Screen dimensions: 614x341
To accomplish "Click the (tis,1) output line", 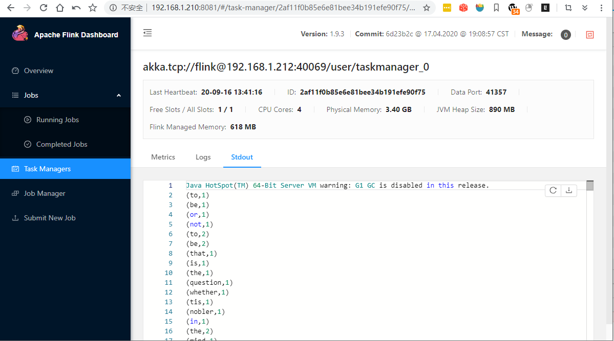I will (x=200, y=302).
